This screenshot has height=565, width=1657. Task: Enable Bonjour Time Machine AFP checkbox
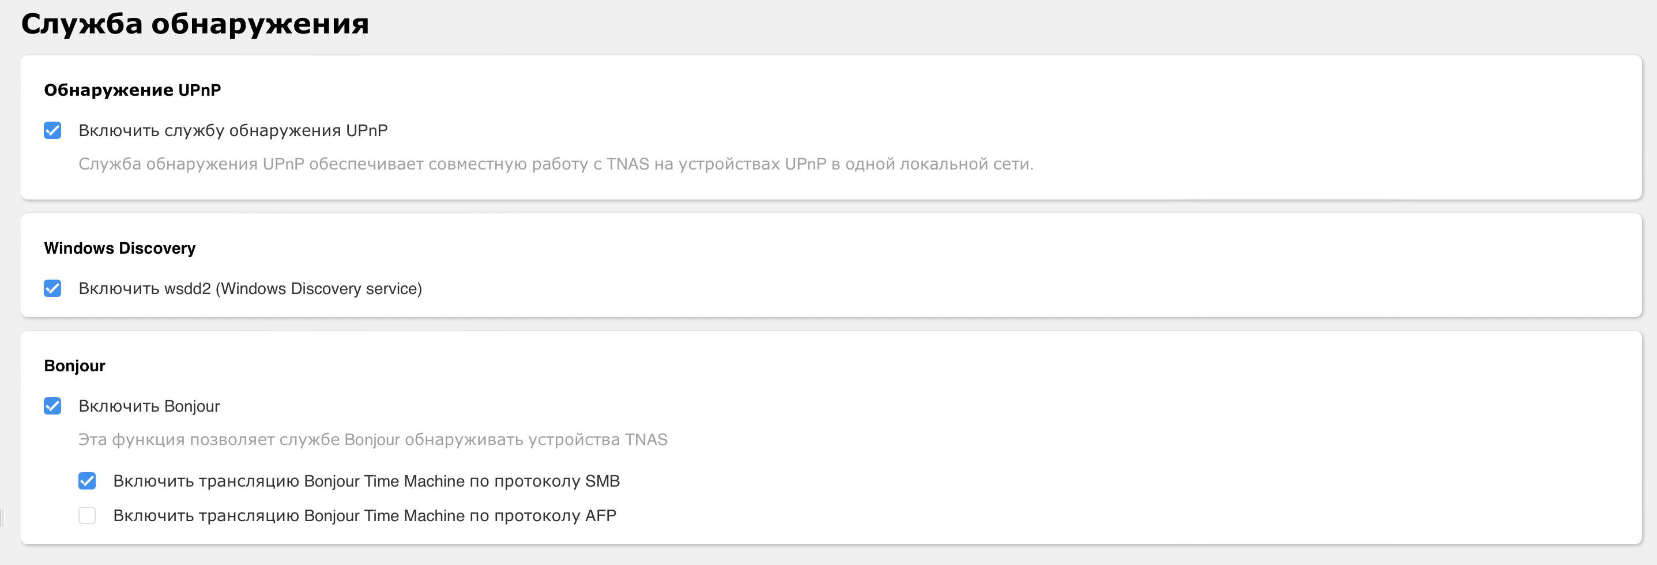[x=88, y=515]
